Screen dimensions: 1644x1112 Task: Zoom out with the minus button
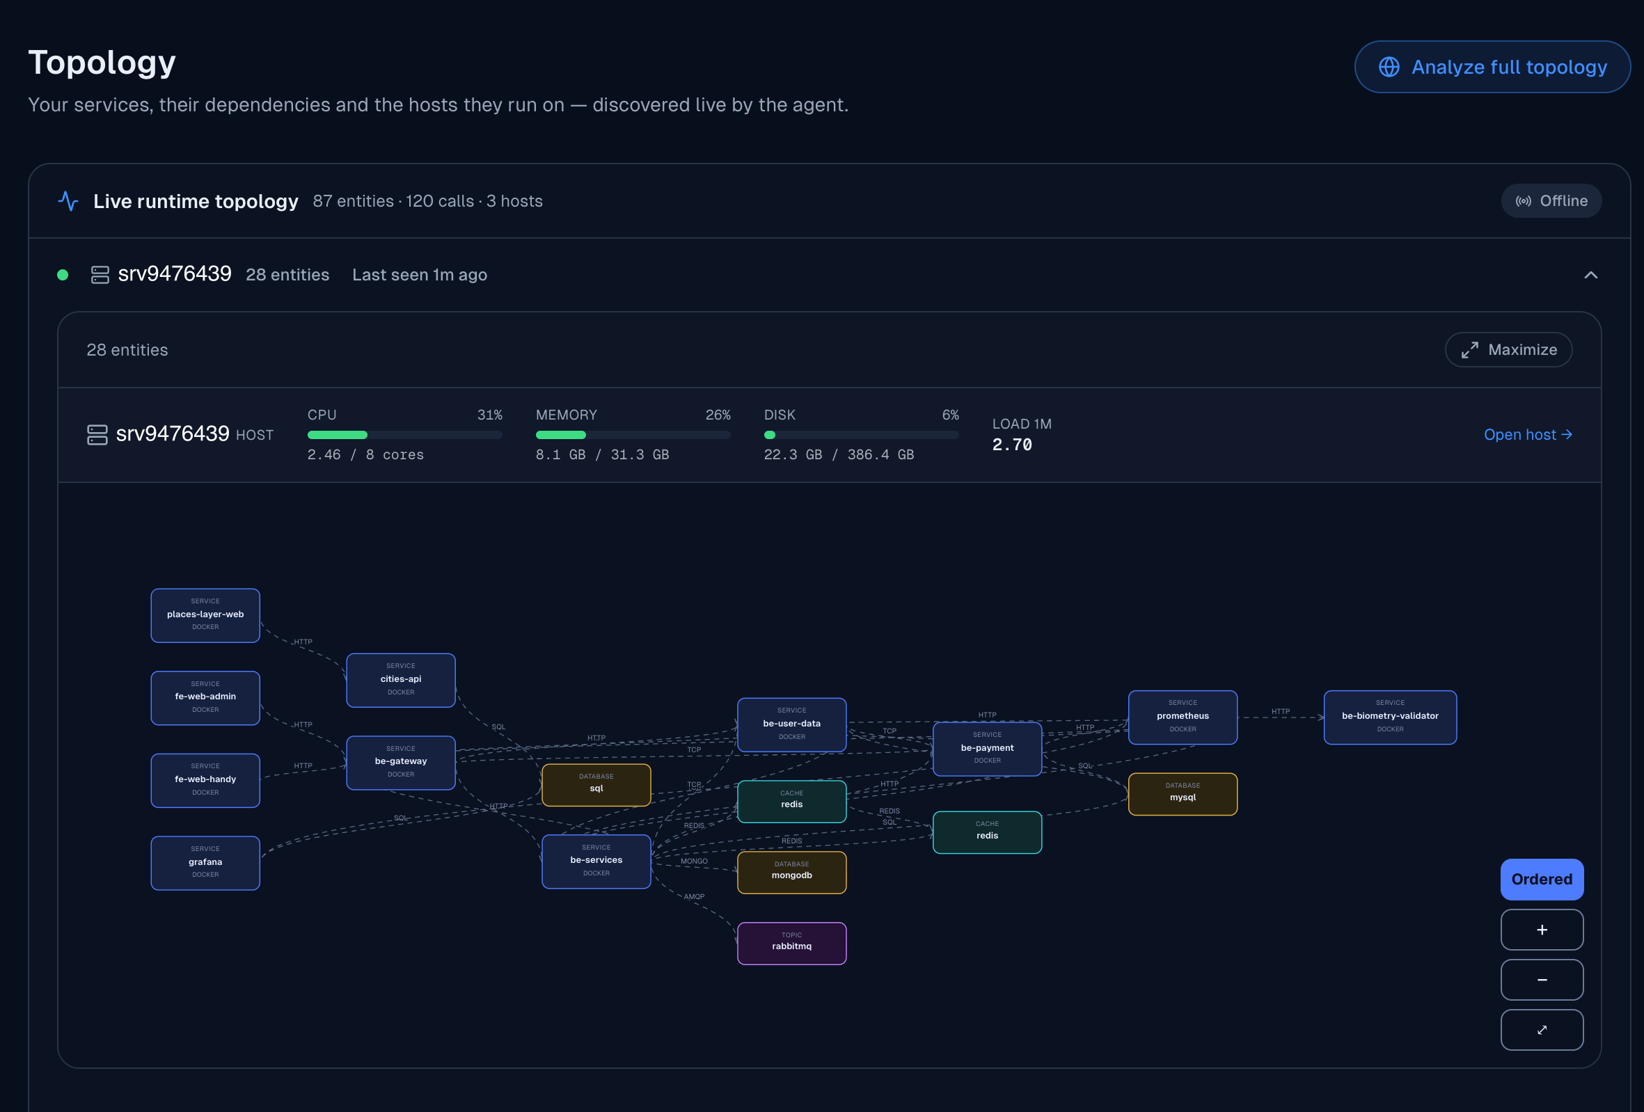pos(1542,980)
